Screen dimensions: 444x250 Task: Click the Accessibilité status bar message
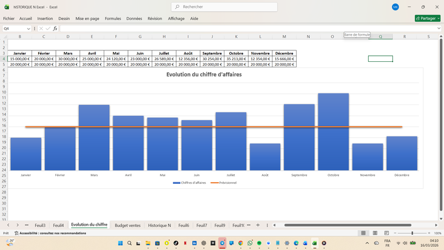(52, 233)
